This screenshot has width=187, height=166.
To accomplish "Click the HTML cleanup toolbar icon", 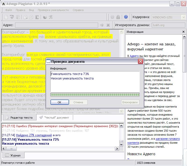I will [x=12, y=17].
